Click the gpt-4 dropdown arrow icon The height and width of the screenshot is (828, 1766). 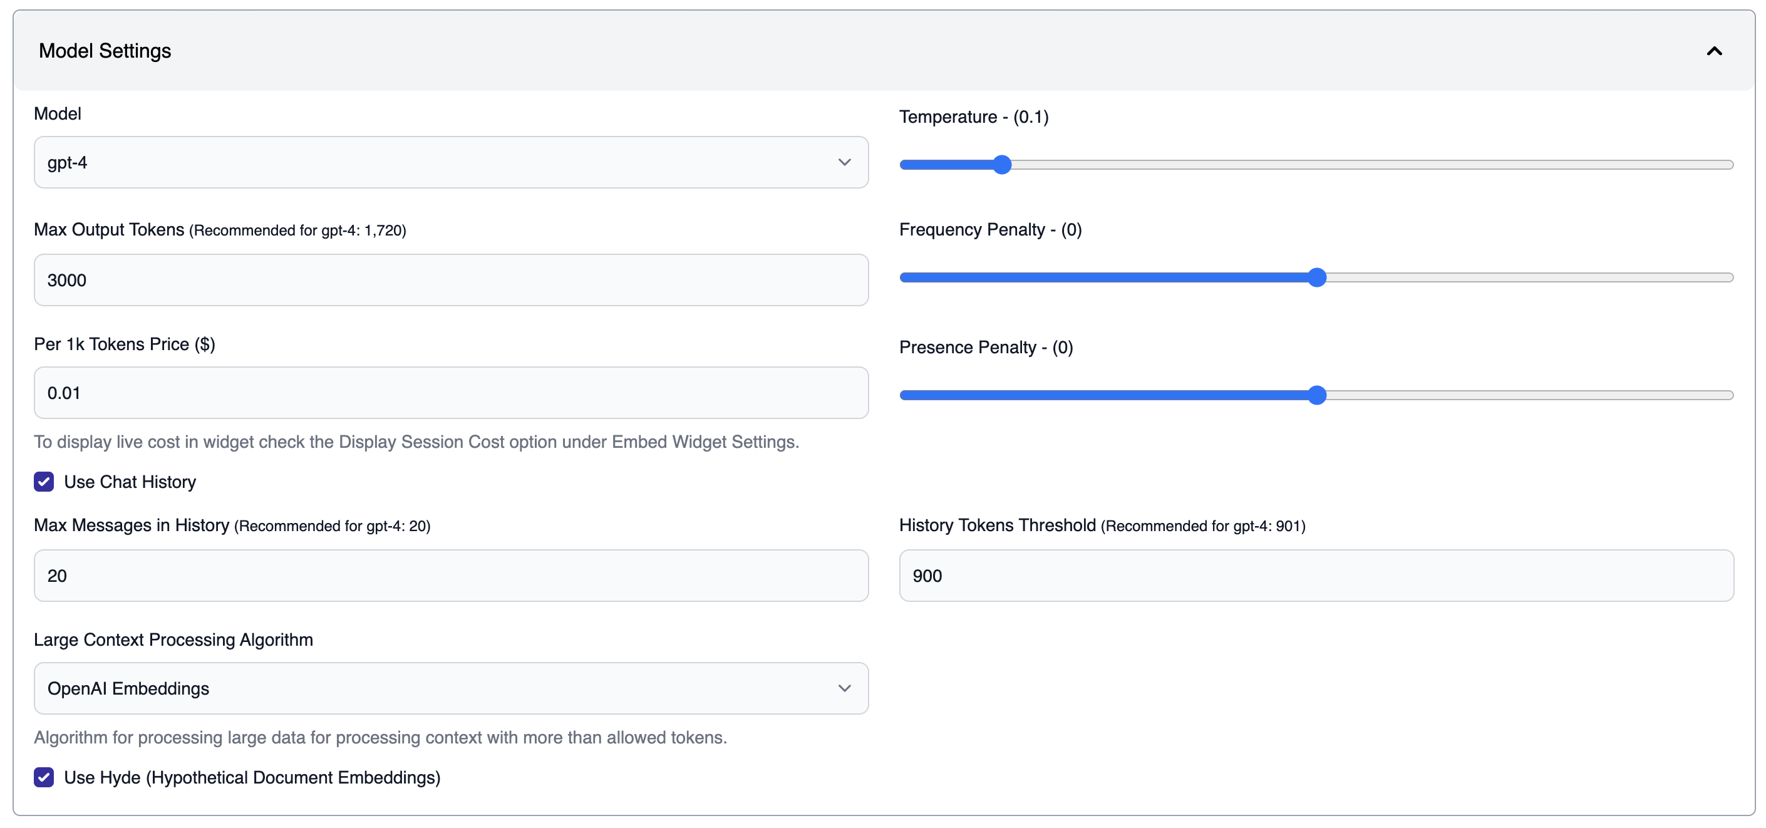click(x=844, y=162)
